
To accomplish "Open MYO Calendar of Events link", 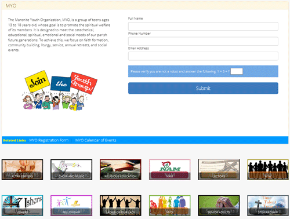I will coord(96,140).
